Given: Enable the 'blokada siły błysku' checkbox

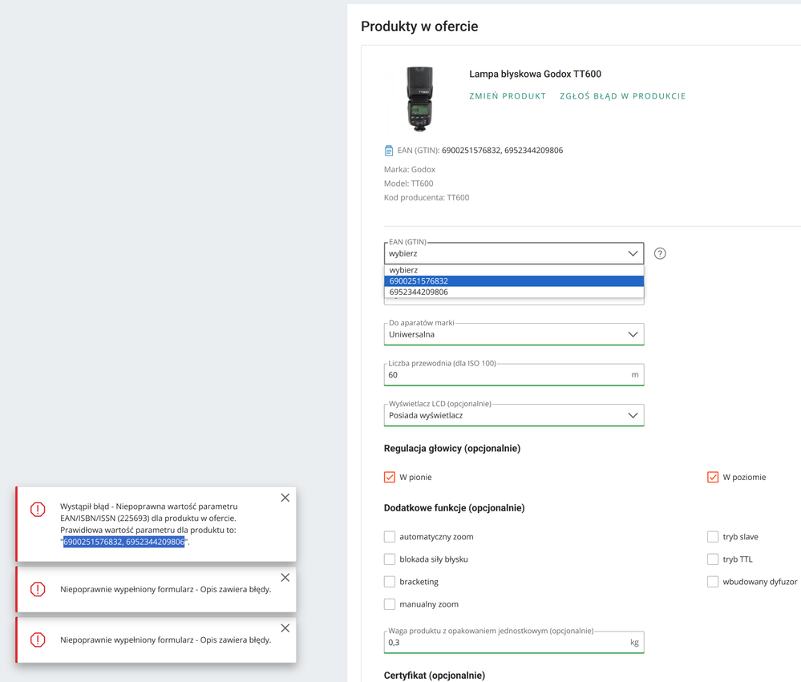Looking at the screenshot, I should coord(389,559).
